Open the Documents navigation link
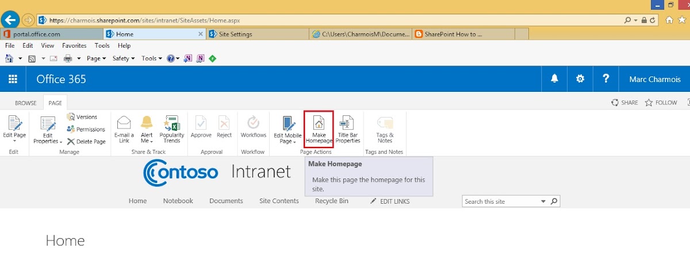 pyautogui.click(x=226, y=201)
